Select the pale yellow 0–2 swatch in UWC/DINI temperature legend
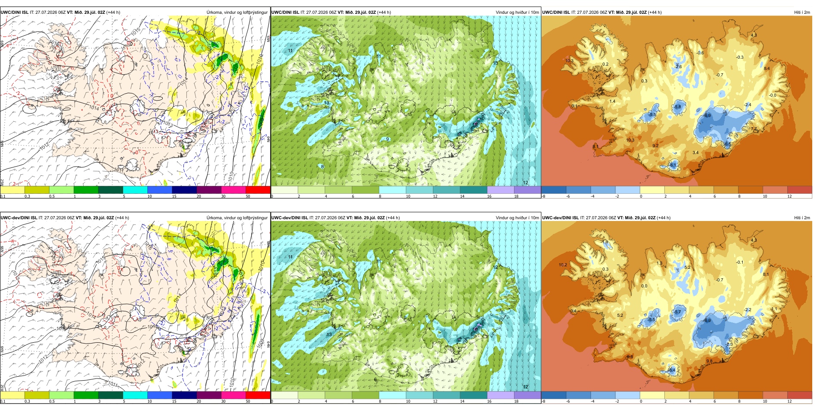 (652, 189)
